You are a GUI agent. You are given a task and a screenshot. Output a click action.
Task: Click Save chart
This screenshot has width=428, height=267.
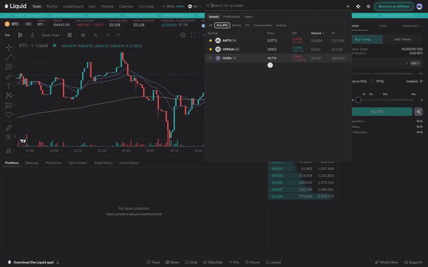point(51,35)
